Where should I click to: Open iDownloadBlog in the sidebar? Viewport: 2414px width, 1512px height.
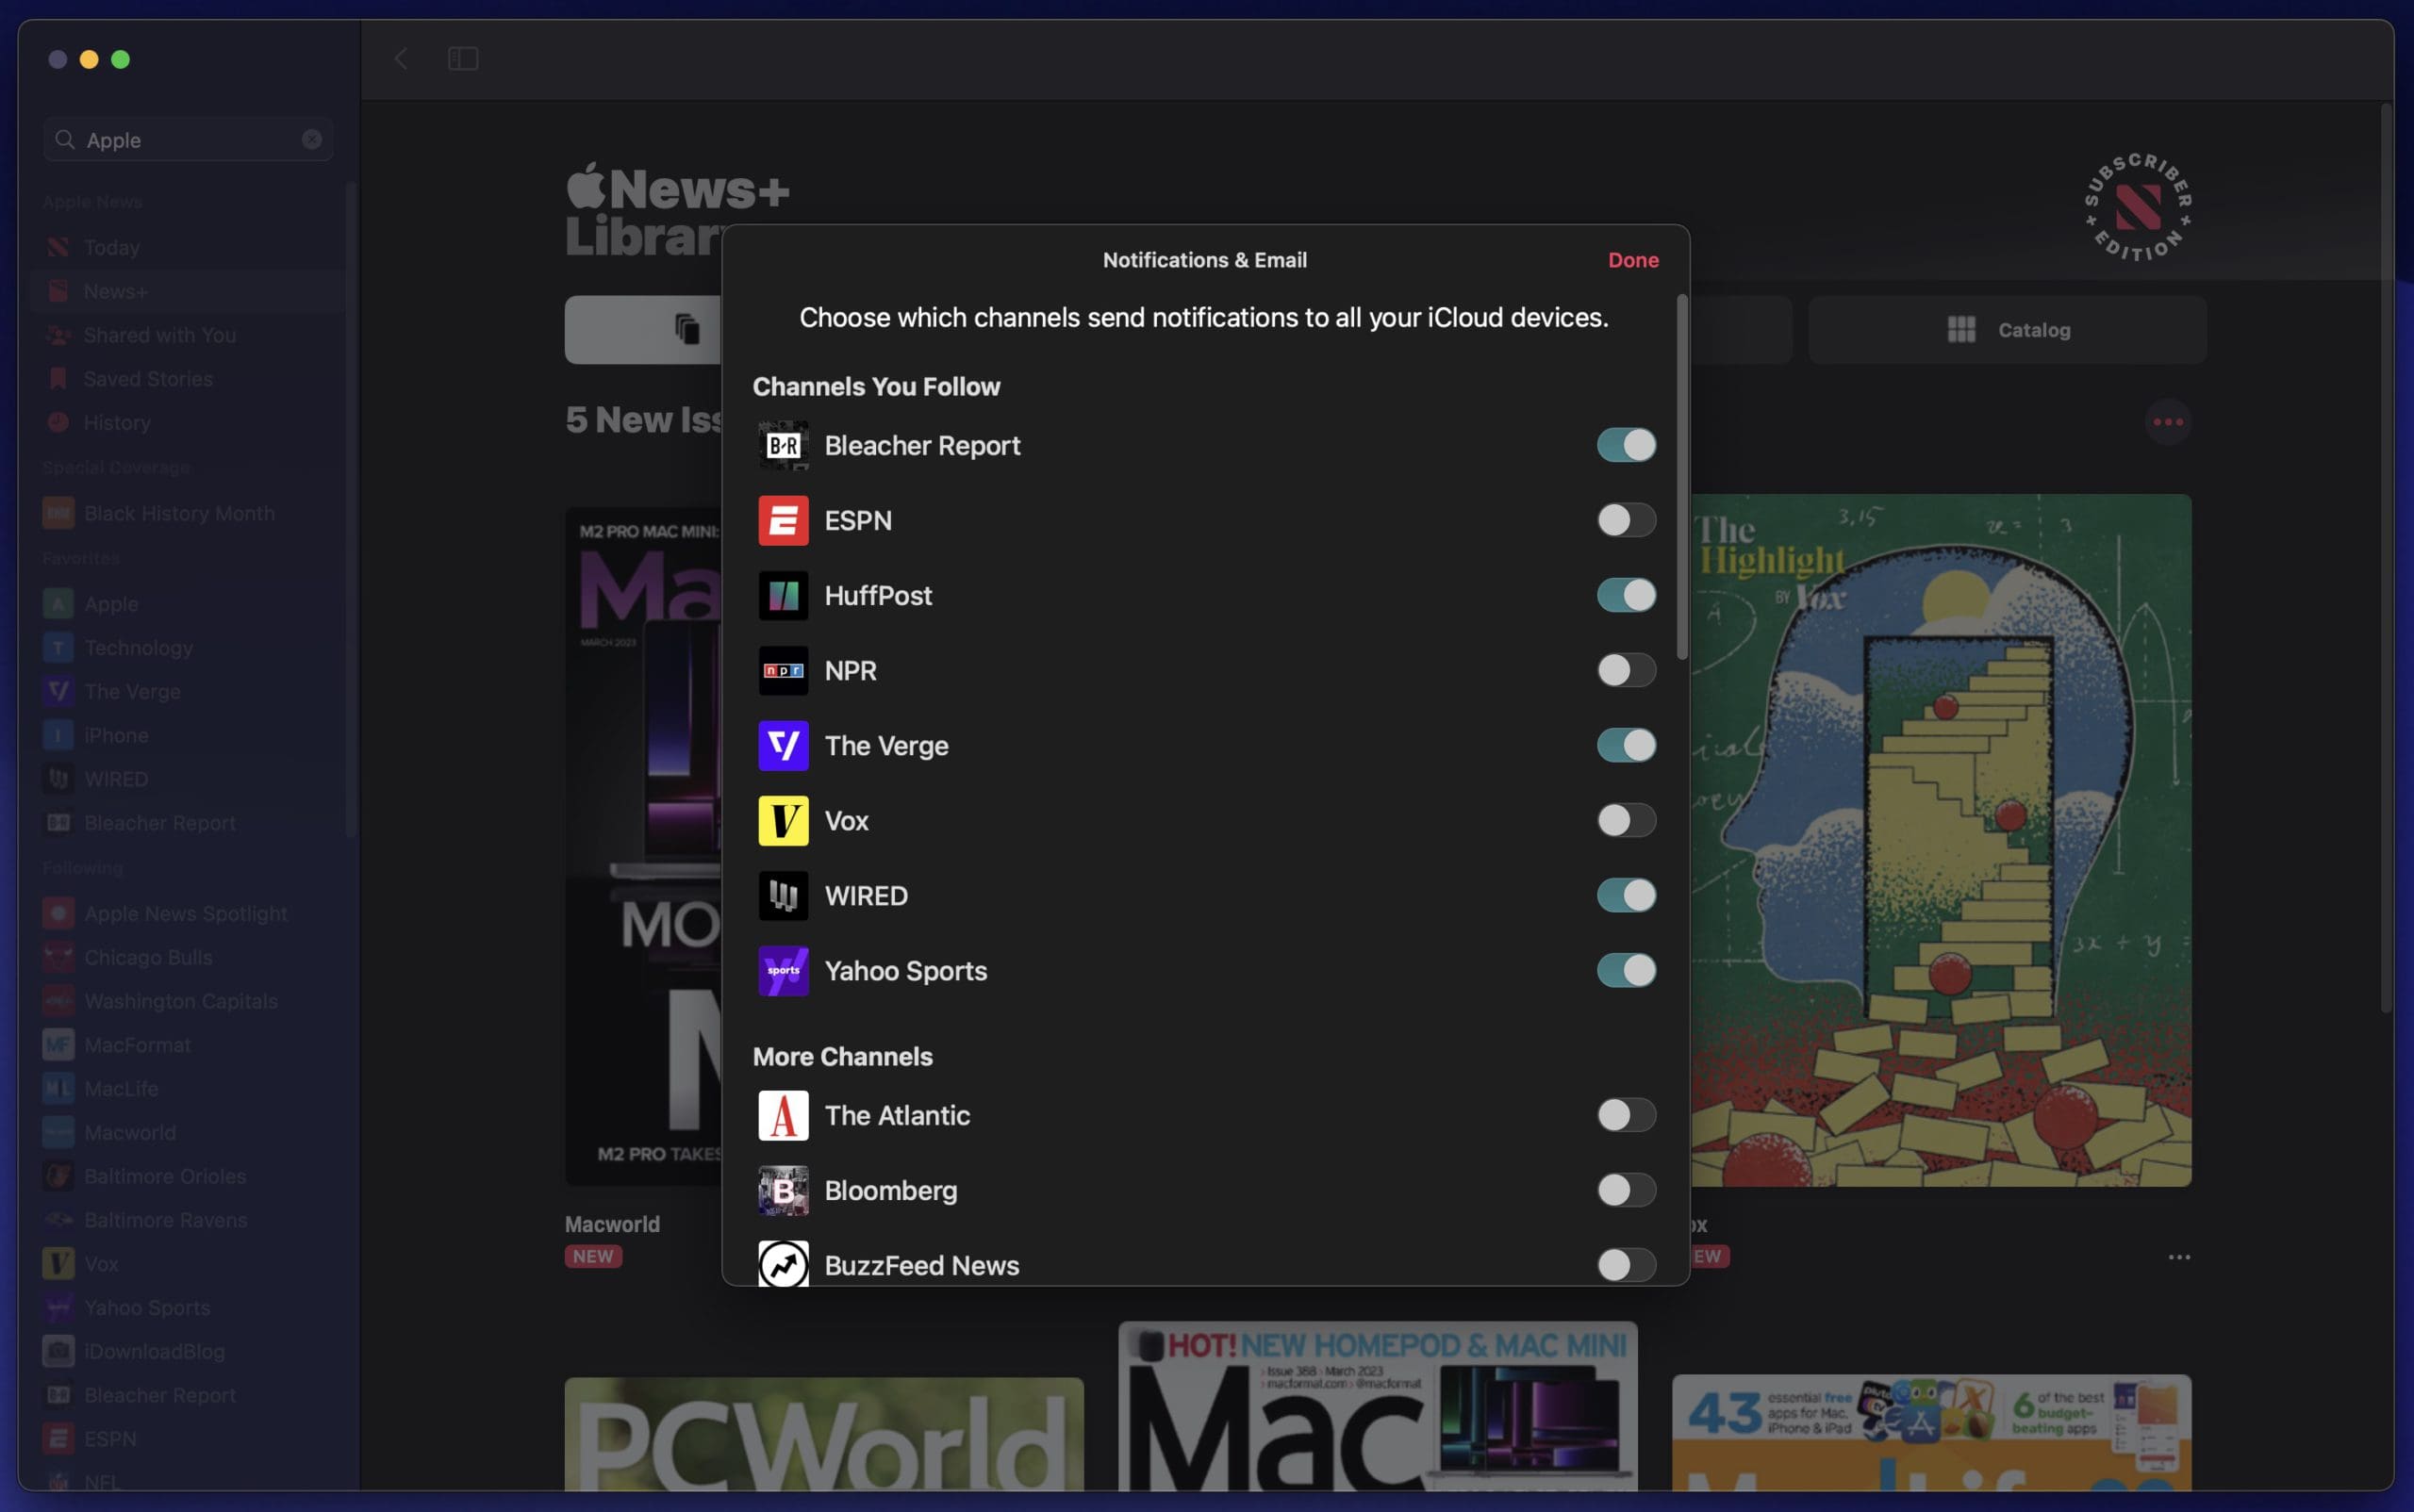point(188,1351)
